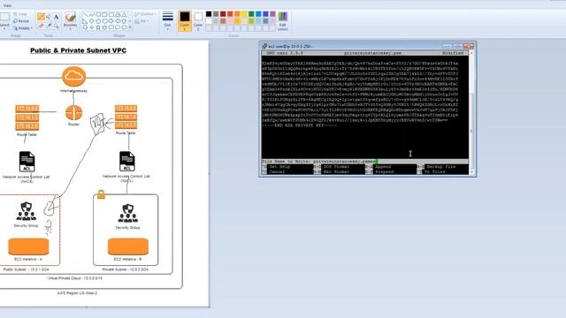Choose the Curve shape
This screenshot has width=566, height=318.
point(91,14)
